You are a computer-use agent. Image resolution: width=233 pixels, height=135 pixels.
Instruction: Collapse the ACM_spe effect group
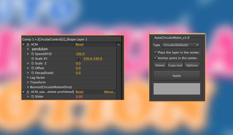click(23, 92)
